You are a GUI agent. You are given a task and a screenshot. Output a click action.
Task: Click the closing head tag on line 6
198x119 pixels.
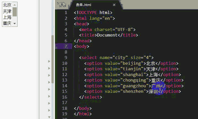click(x=83, y=41)
